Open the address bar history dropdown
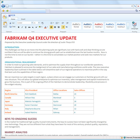Viewport: 140px width, 140px height. (x=132, y=6)
